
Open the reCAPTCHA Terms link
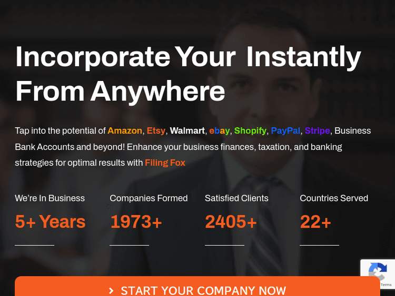pos(386,284)
